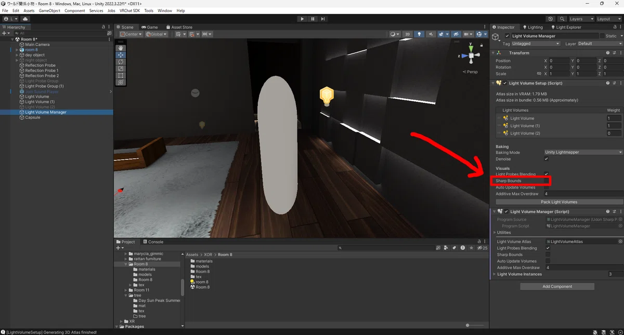This screenshot has width=624, height=335.
Task: Select the Rotate tool in Scene toolbar
Action: click(121, 62)
